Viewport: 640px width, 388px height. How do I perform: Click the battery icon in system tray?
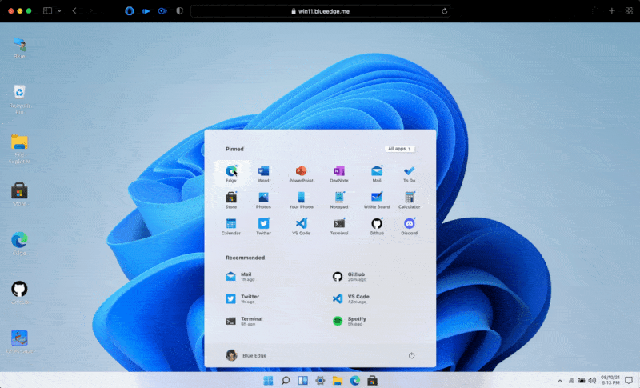tap(582, 381)
